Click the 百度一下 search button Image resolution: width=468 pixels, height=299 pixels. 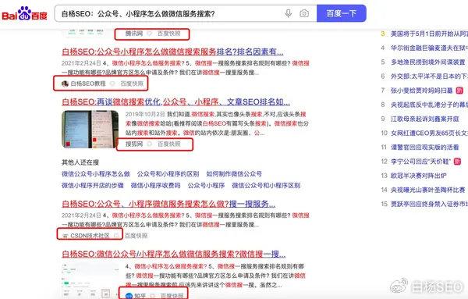pyautogui.click(x=342, y=13)
